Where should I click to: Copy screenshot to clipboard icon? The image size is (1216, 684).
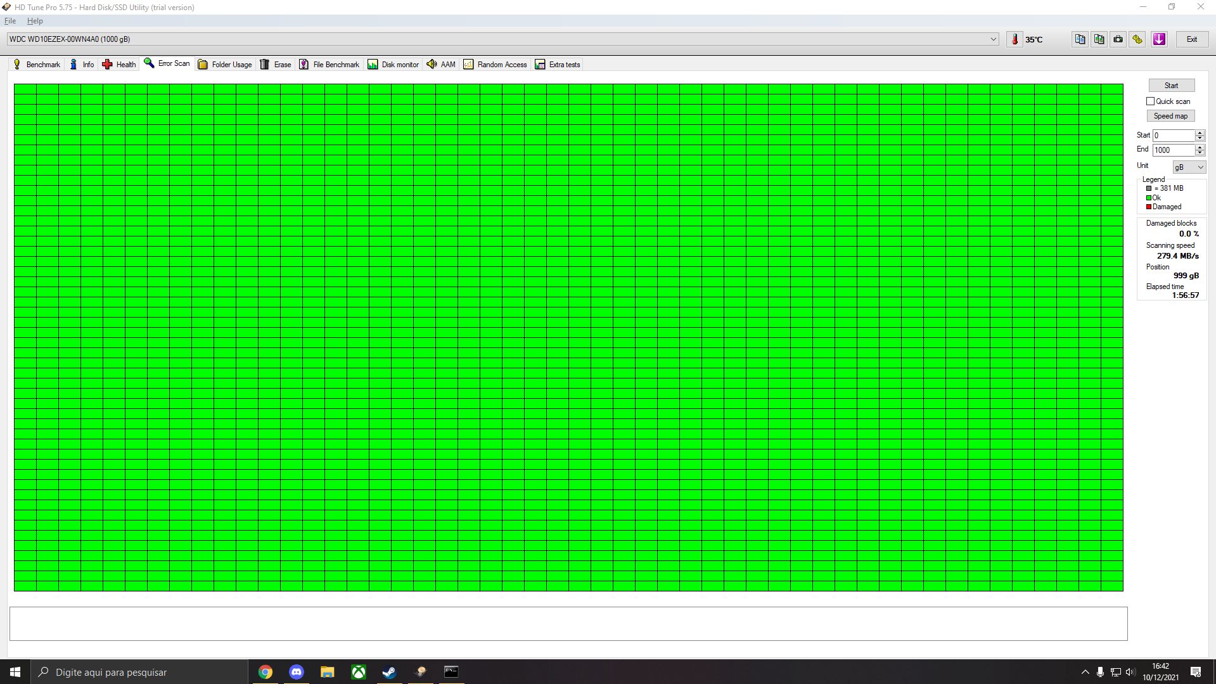(1099, 39)
